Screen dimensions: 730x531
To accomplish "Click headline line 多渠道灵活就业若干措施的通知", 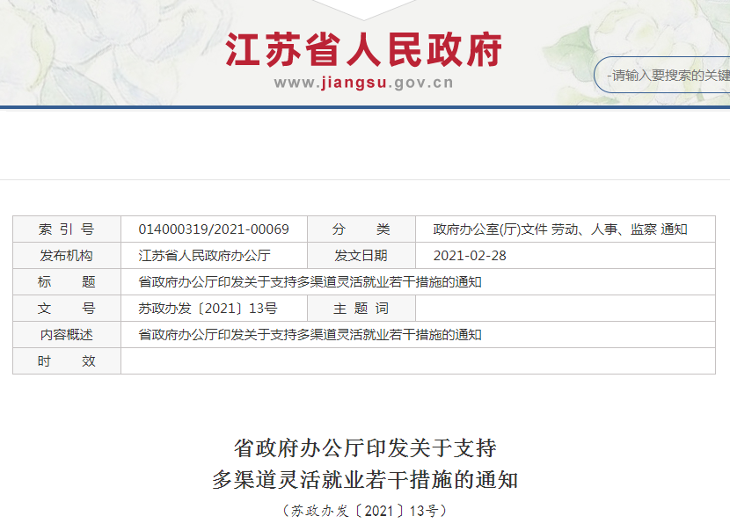I will 365,480.
